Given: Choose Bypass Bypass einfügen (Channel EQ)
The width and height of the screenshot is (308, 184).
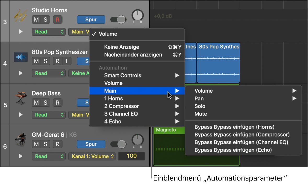Looking at the screenshot, I should point(243,142).
